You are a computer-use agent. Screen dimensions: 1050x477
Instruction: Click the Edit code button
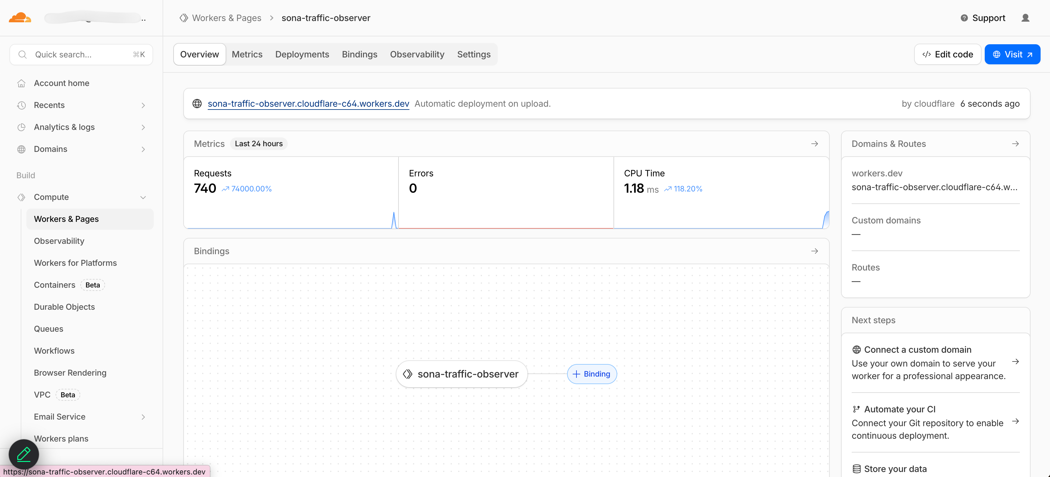947,54
